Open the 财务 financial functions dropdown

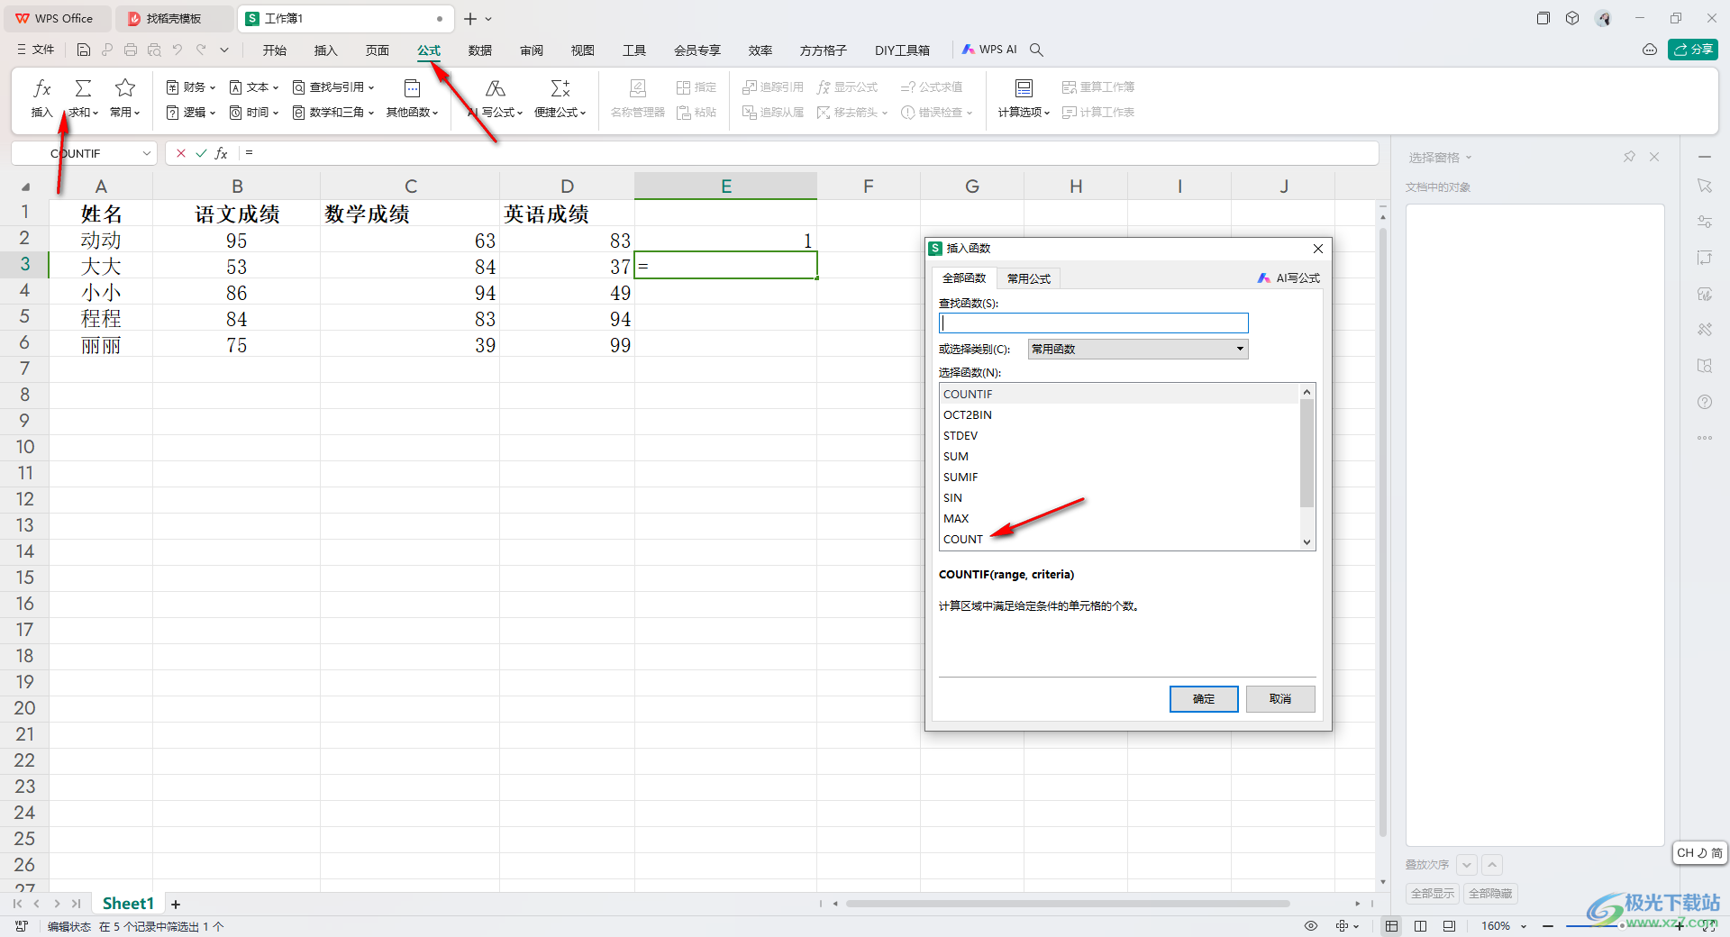[x=191, y=87]
